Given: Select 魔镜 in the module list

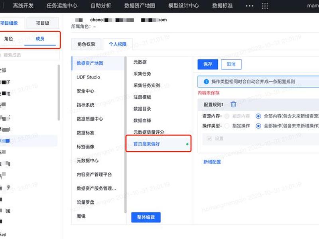Looking at the screenshot, I should (x=98, y=216).
